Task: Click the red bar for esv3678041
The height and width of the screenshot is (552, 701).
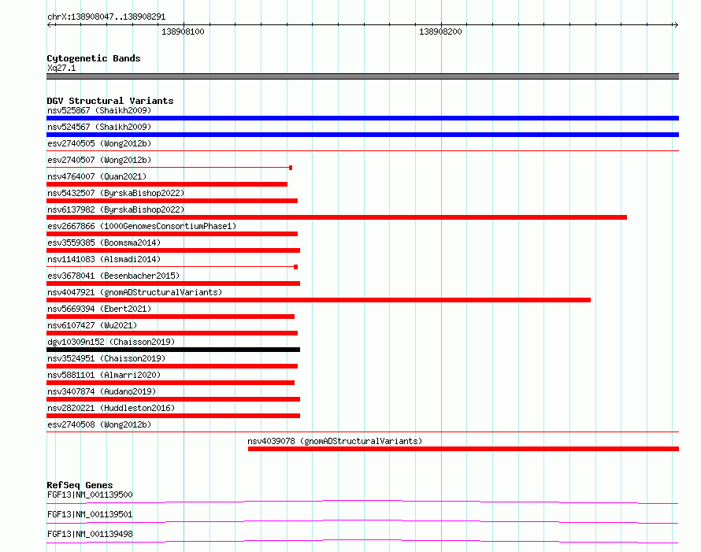Action: pyautogui.click(x=173, y=283)
